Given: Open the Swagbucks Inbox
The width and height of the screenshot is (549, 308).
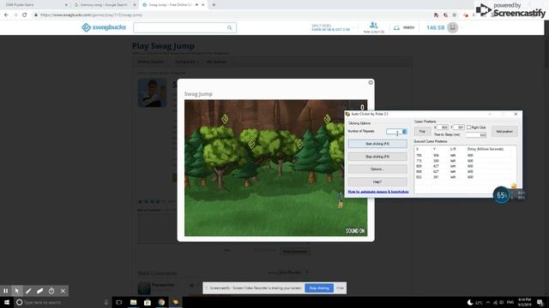Looking at the screenshot, I should [x=404, y=27].
